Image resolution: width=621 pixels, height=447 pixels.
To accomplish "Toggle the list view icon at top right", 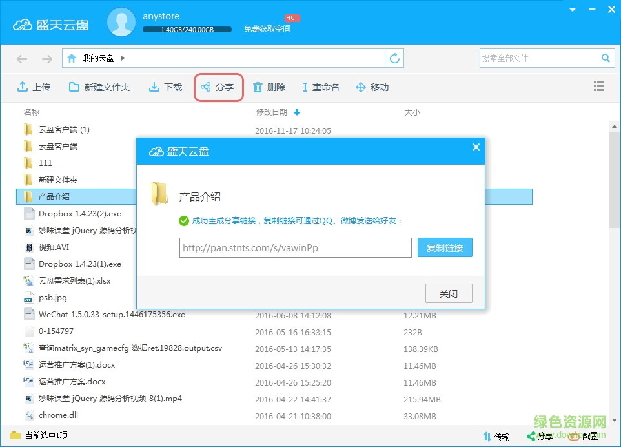I will (599, 85).
